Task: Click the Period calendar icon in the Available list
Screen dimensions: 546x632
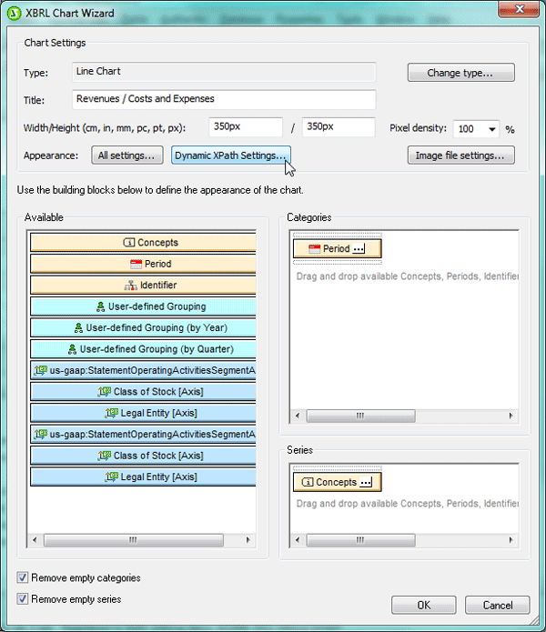Action: pyautogui.click(x=136, y=264)
